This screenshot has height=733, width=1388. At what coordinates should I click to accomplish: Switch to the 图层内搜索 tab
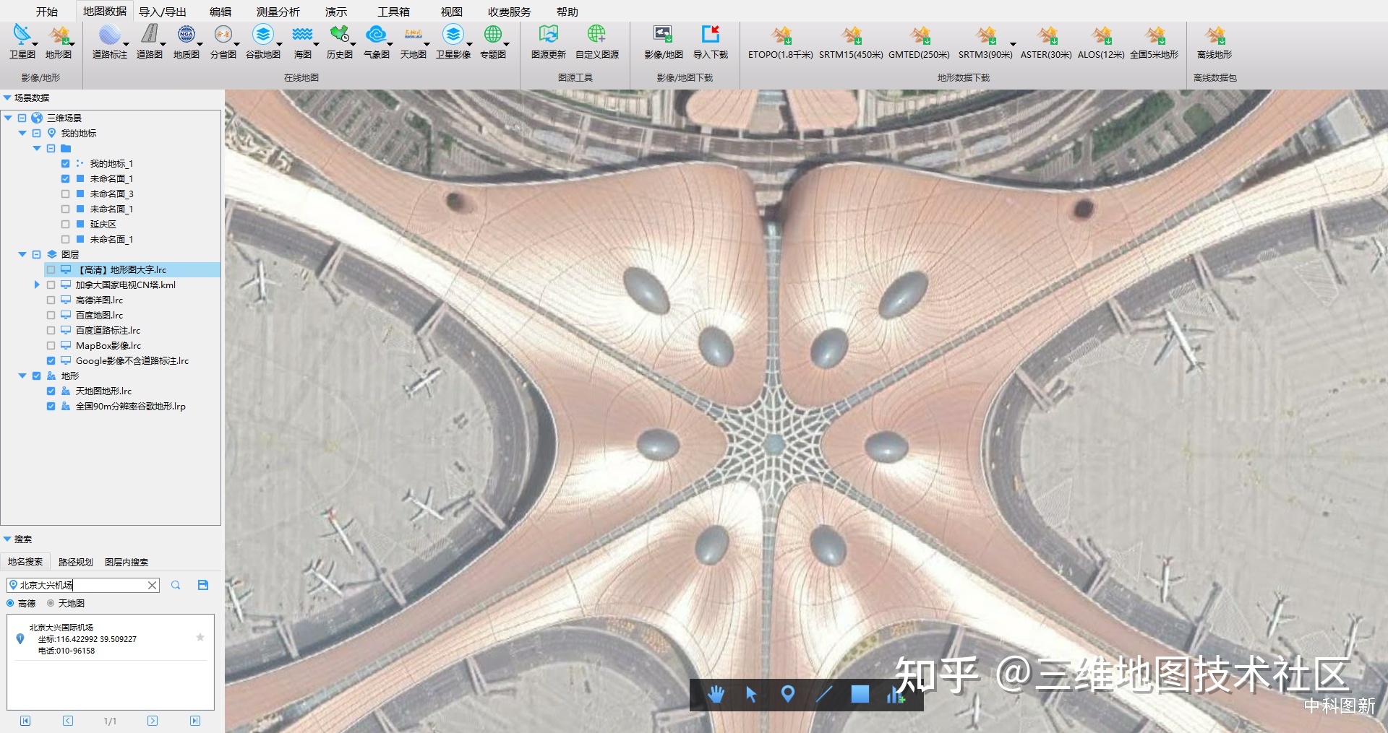[127, 562]
